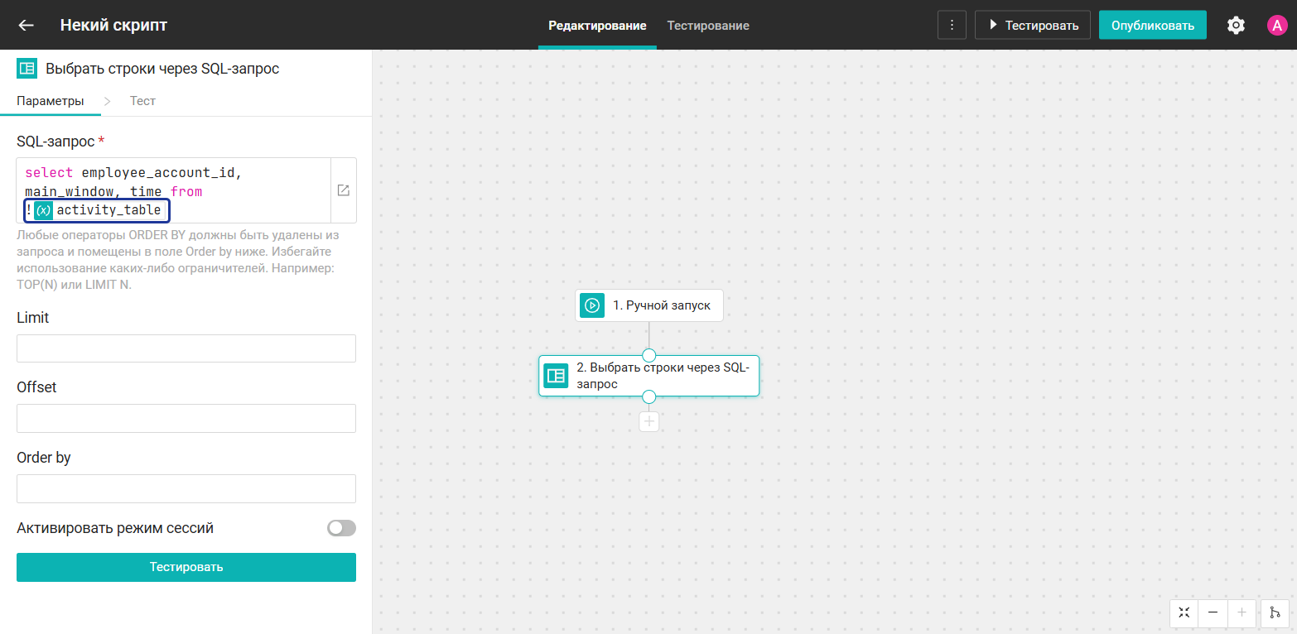Select the node table icon in panel header
Image resolution: width=1297 pixels, height=634 pixels.
point(27,68)
